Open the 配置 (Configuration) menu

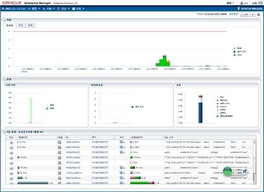click(34, 8)
